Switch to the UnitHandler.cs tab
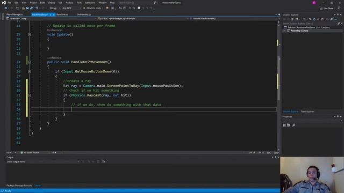The image size is (344, 193). point(84,14)
